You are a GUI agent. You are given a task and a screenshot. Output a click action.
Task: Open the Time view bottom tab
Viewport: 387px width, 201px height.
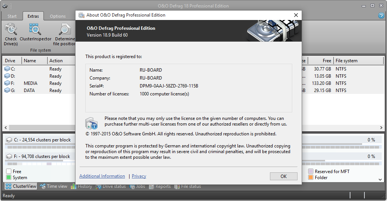click(x=54, y=186)
